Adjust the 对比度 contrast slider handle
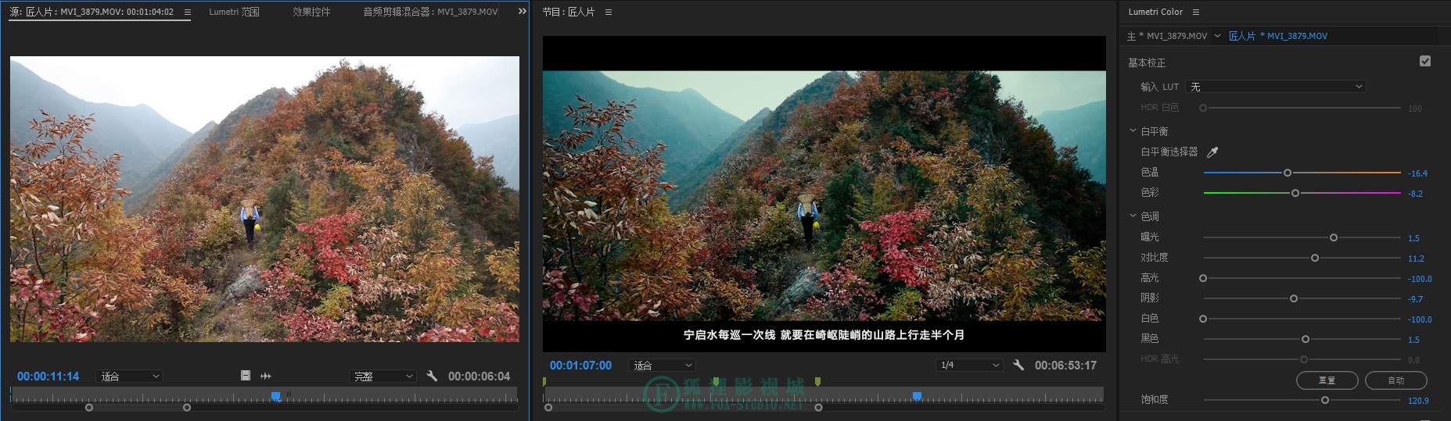This screenshot has height=421, width=1451. pos(1315,258)
